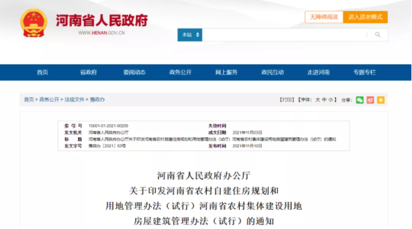Click the 法规文件 breadcrumb link
This screenshot has height=229, width=412.
[x=74, y=100]
